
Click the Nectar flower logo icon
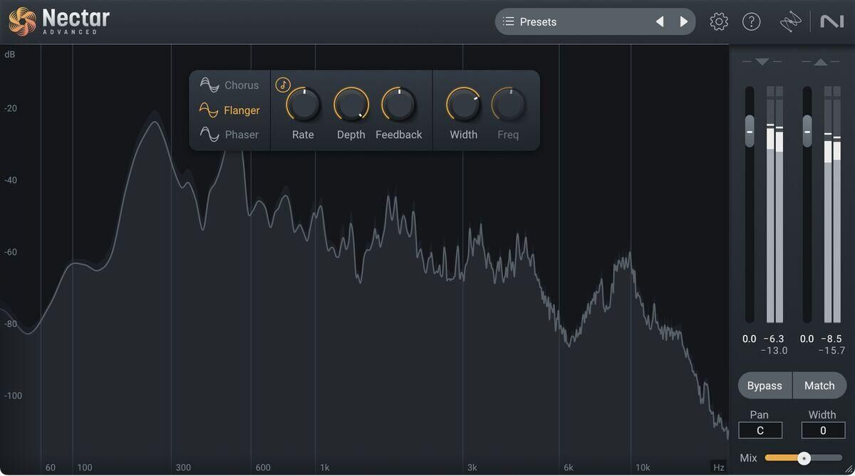point(22,21)
